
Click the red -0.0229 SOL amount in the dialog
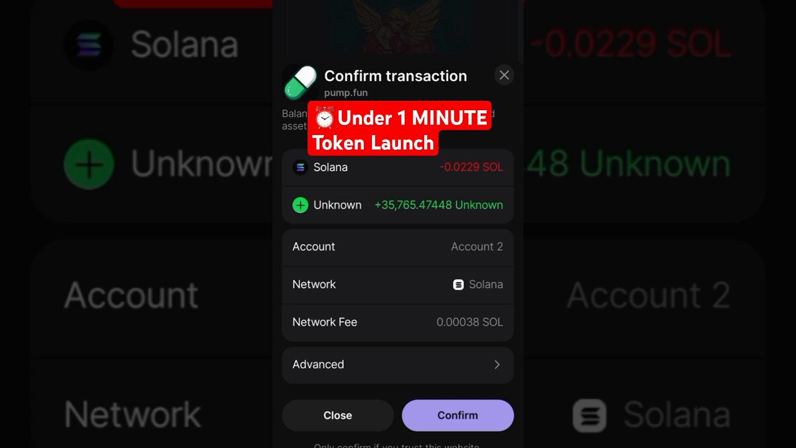(471, 167)
